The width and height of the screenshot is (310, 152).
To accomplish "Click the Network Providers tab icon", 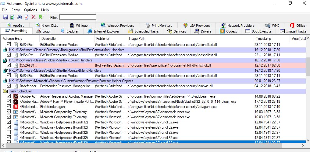I will (x=223, y=25).
